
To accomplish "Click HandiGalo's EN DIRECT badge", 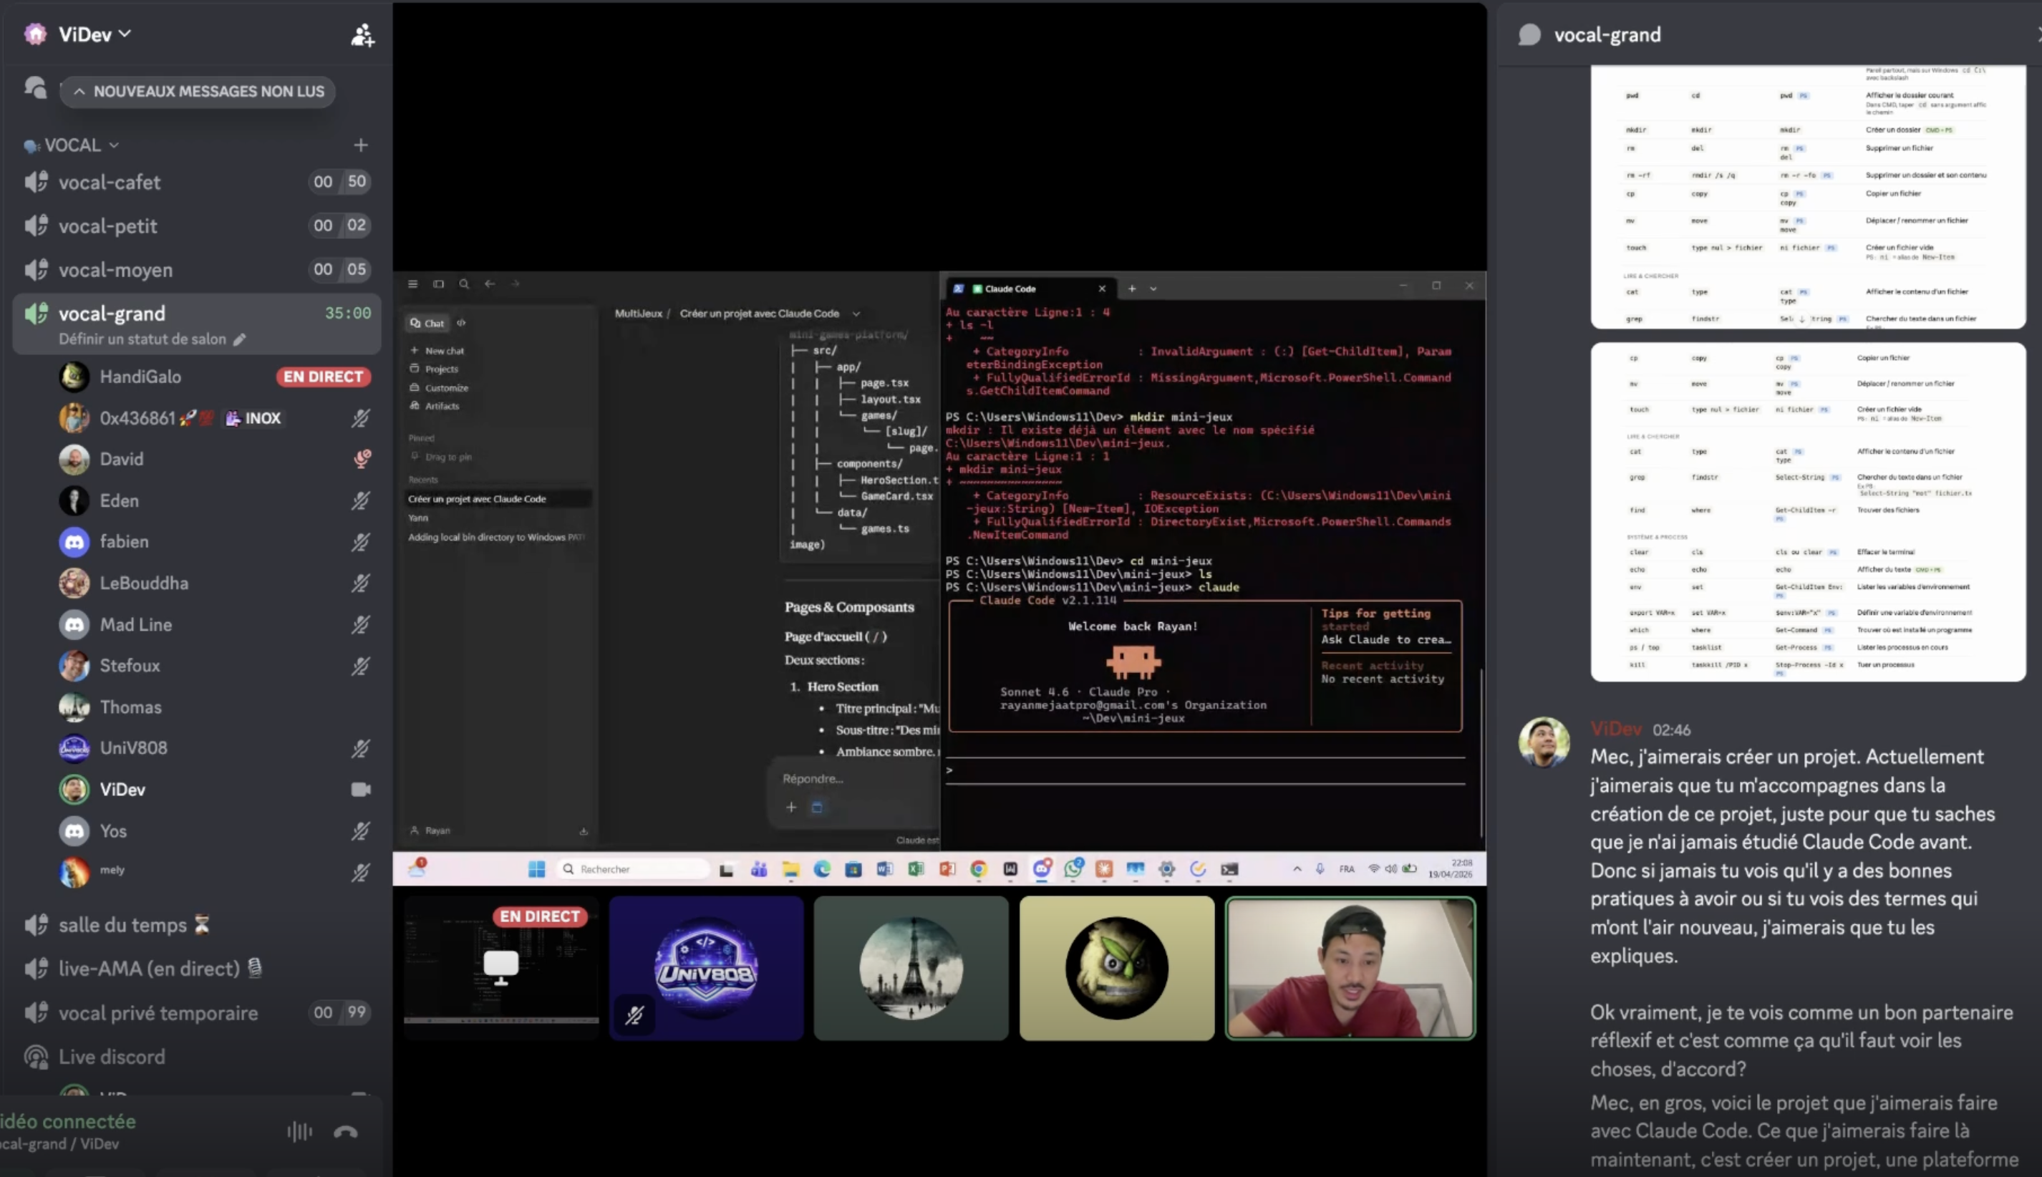I will [x=322, y=377].
